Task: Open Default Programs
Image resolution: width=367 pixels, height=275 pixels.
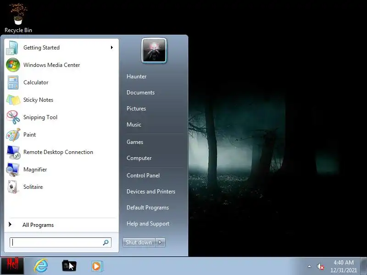Action: 147,208
